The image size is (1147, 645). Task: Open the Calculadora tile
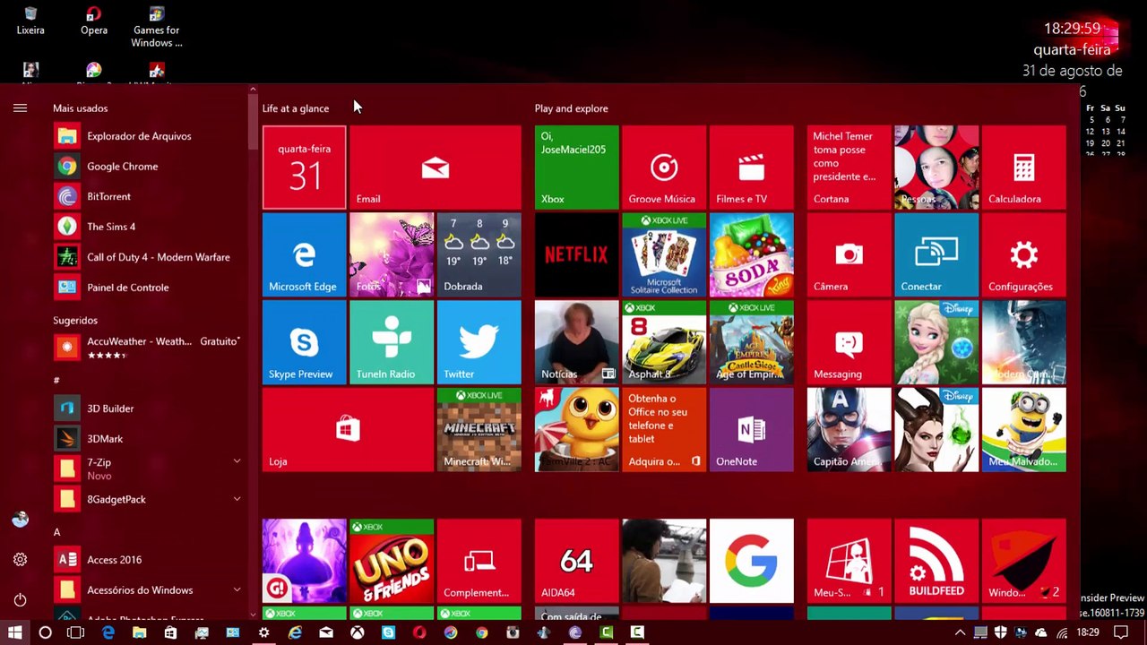(x=1024, y=168)
